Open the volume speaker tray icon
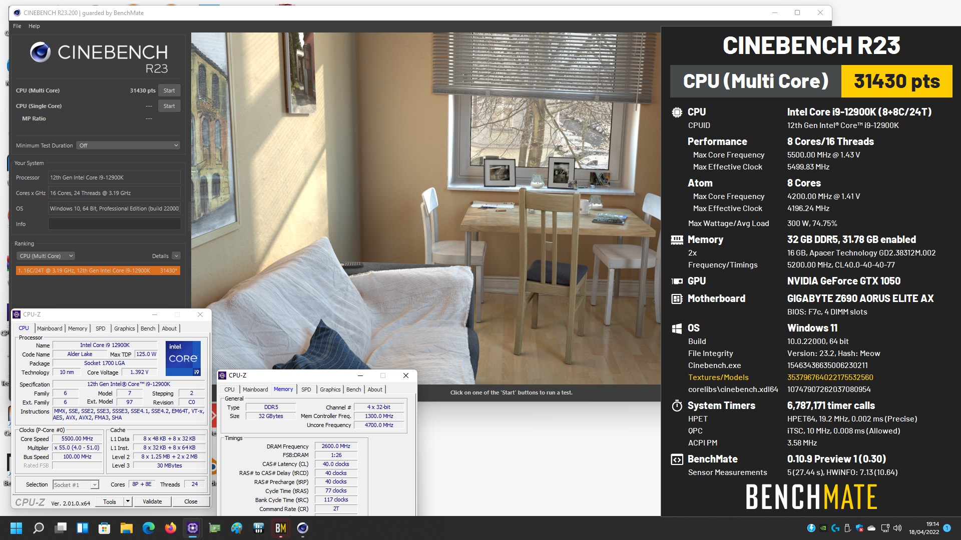 897,528
